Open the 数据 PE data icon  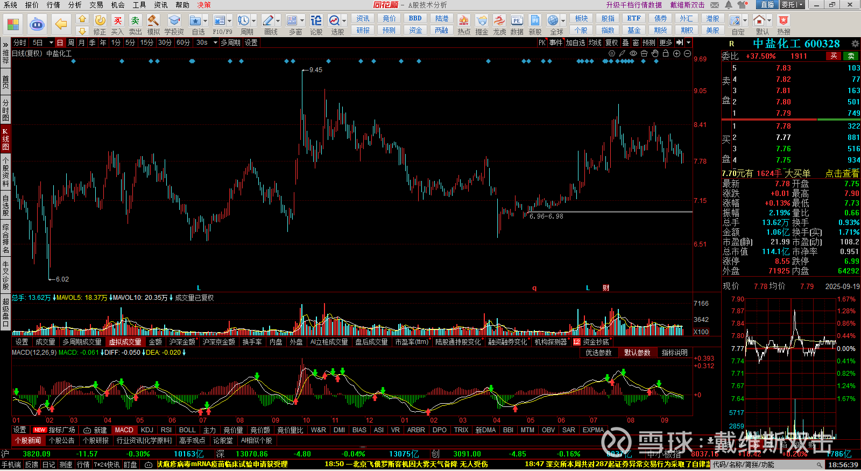[x=517, y=21]
